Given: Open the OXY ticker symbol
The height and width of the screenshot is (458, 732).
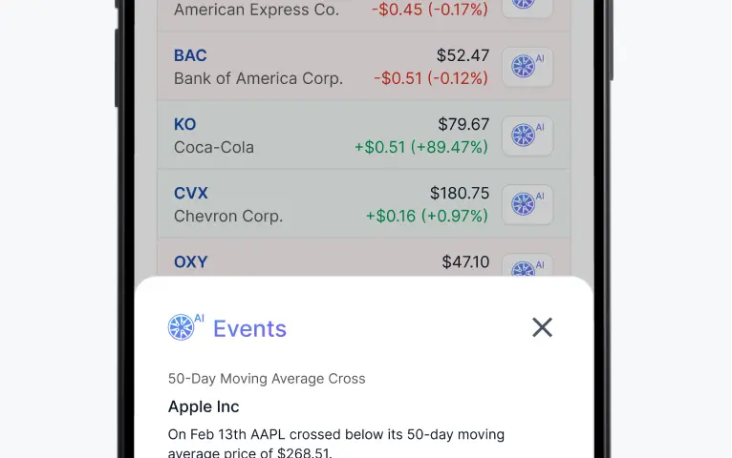Looking at the screenshot, I should point(190,261).
